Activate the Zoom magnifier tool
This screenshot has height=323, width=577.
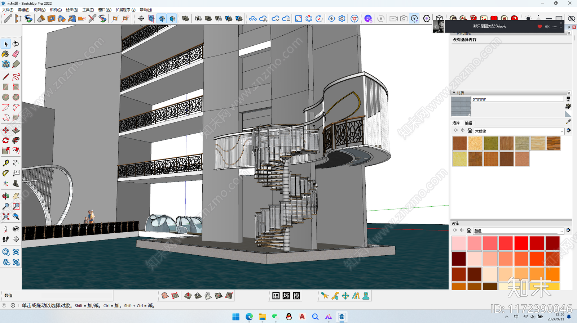(6, 206)
